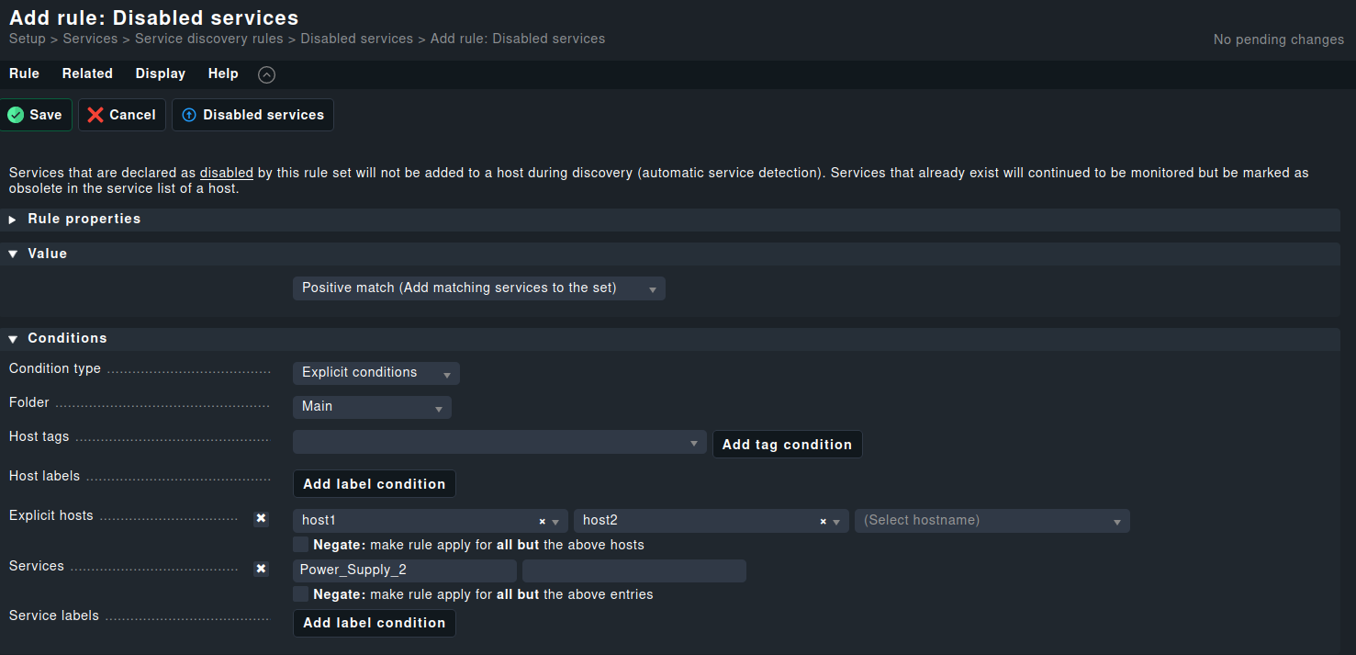
Task: Open the Related menu
Action: tap(87, 73)
